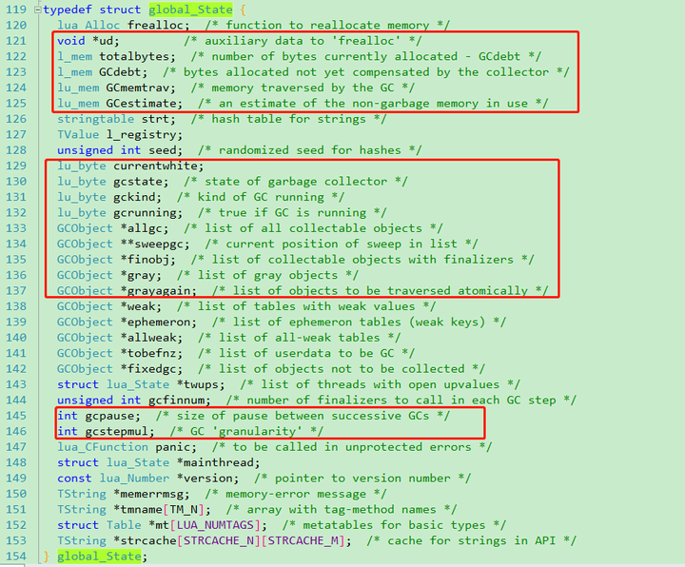Click line number 129 in gutter
The width and height of the screenshot is (685, 567).
click(16, 166)
